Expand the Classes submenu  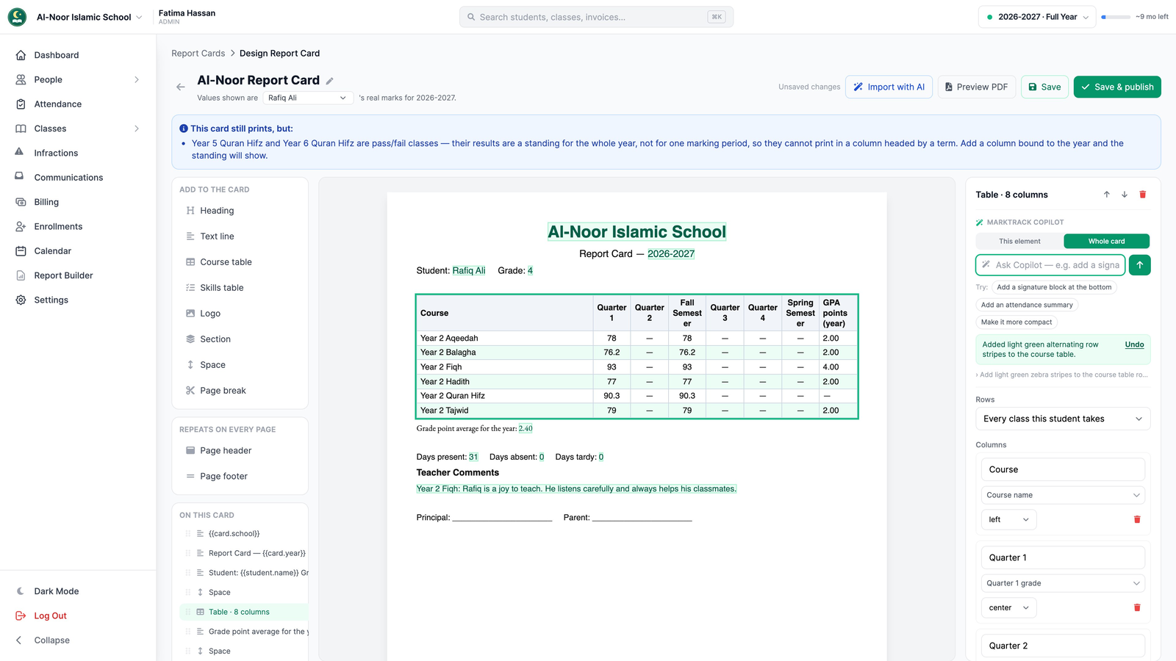point(137,129)
